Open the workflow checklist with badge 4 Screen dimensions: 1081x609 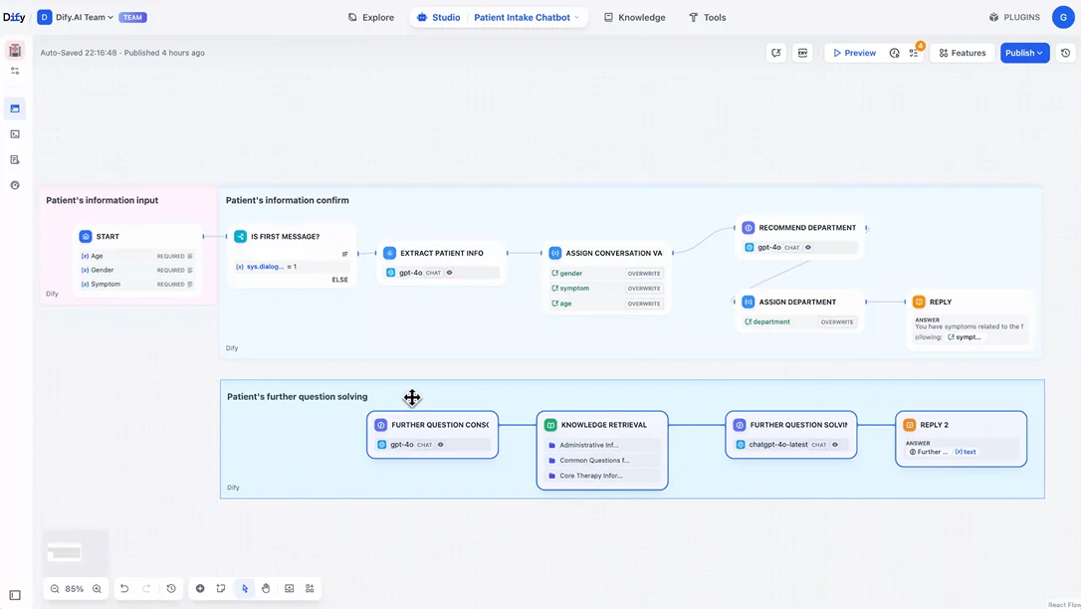point(914,53)
